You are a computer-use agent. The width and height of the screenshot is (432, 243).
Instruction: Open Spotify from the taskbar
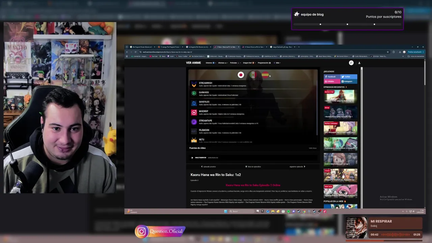pyautogui.click(x=288, y=212)
